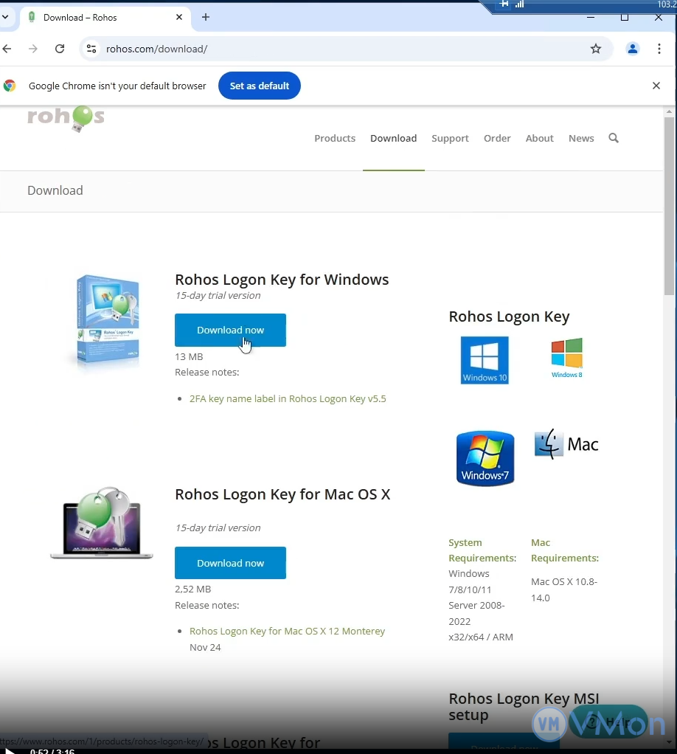677x754 pixels.
Task: Click the Download – Rohos tab title
Action: 80,17
